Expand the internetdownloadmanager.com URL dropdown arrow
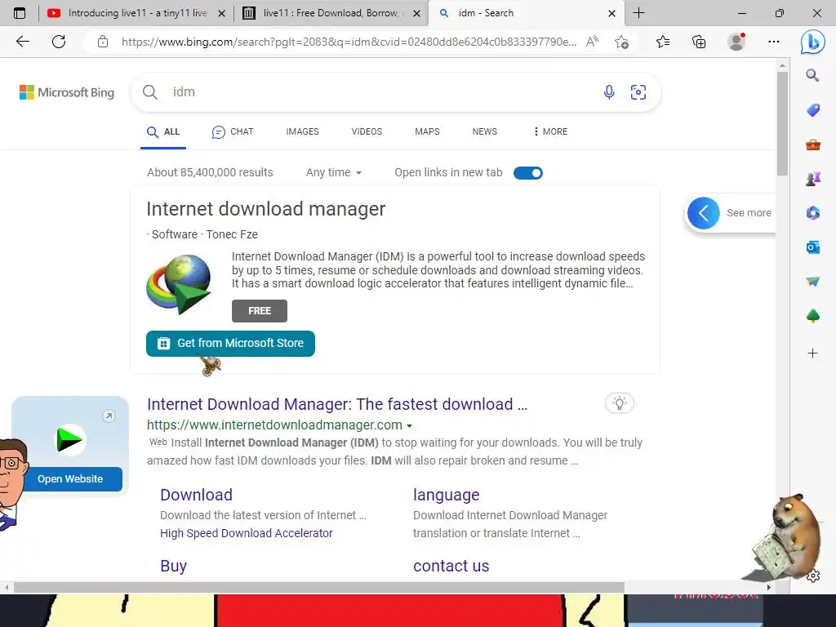Viewport: 836px width, 627px height. point(410,426)
